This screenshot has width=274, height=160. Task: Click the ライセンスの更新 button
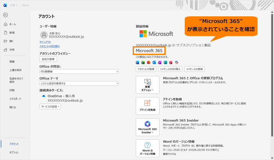point(195,69)
